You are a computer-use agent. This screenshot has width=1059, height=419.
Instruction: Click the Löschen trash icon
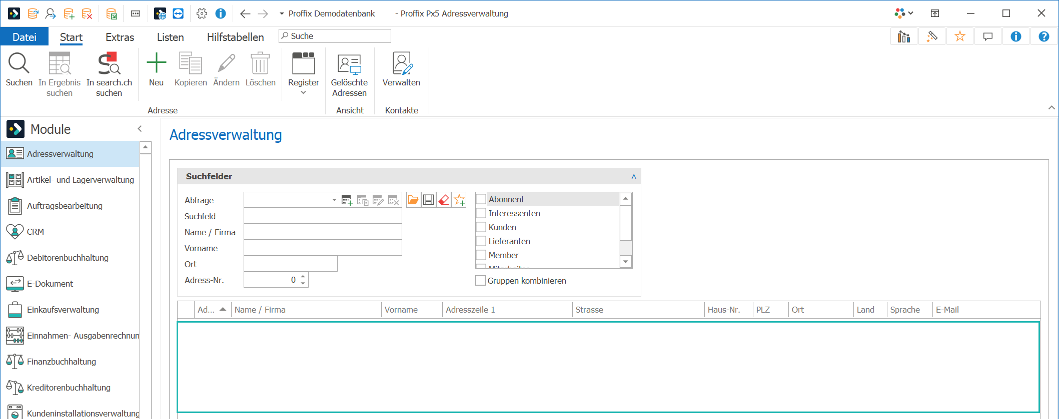[x=260, y=63]
